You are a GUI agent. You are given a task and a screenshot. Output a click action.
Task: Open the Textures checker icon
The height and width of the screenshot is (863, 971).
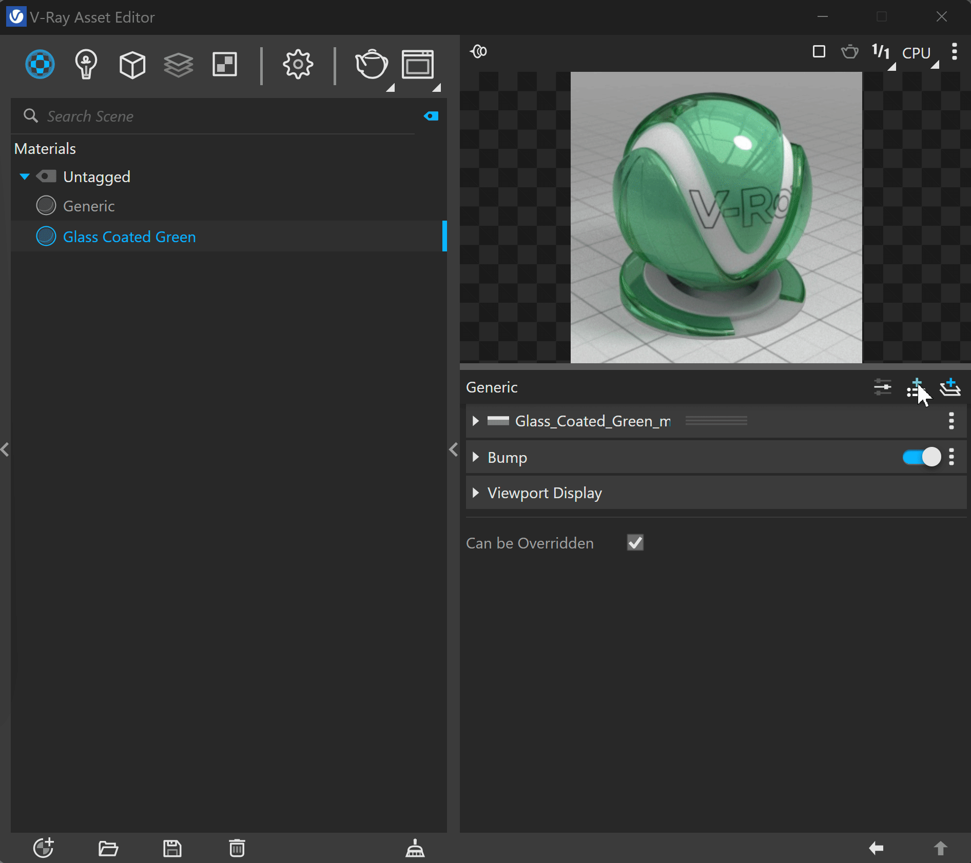coord(225,65)
